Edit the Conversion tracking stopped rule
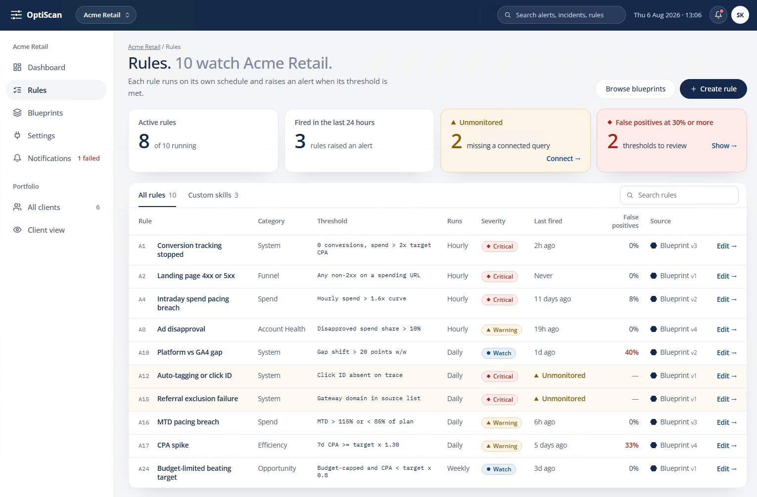Screen dimensions: 757x497 click(x=726, y=246)
